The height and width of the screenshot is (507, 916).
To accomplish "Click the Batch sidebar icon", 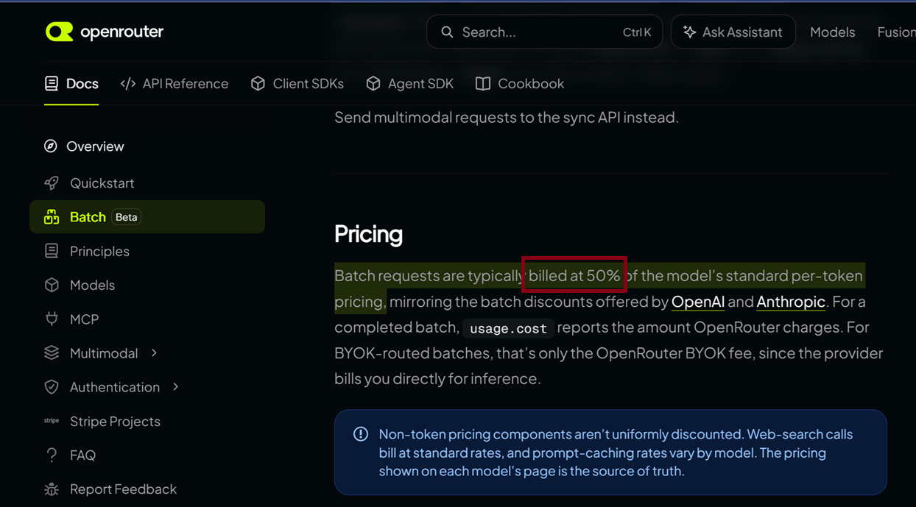I will tap(52, 217).
